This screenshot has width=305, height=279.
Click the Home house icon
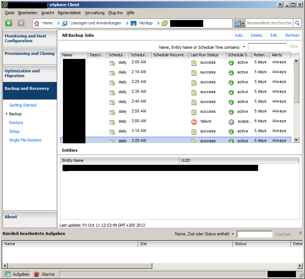37,23
